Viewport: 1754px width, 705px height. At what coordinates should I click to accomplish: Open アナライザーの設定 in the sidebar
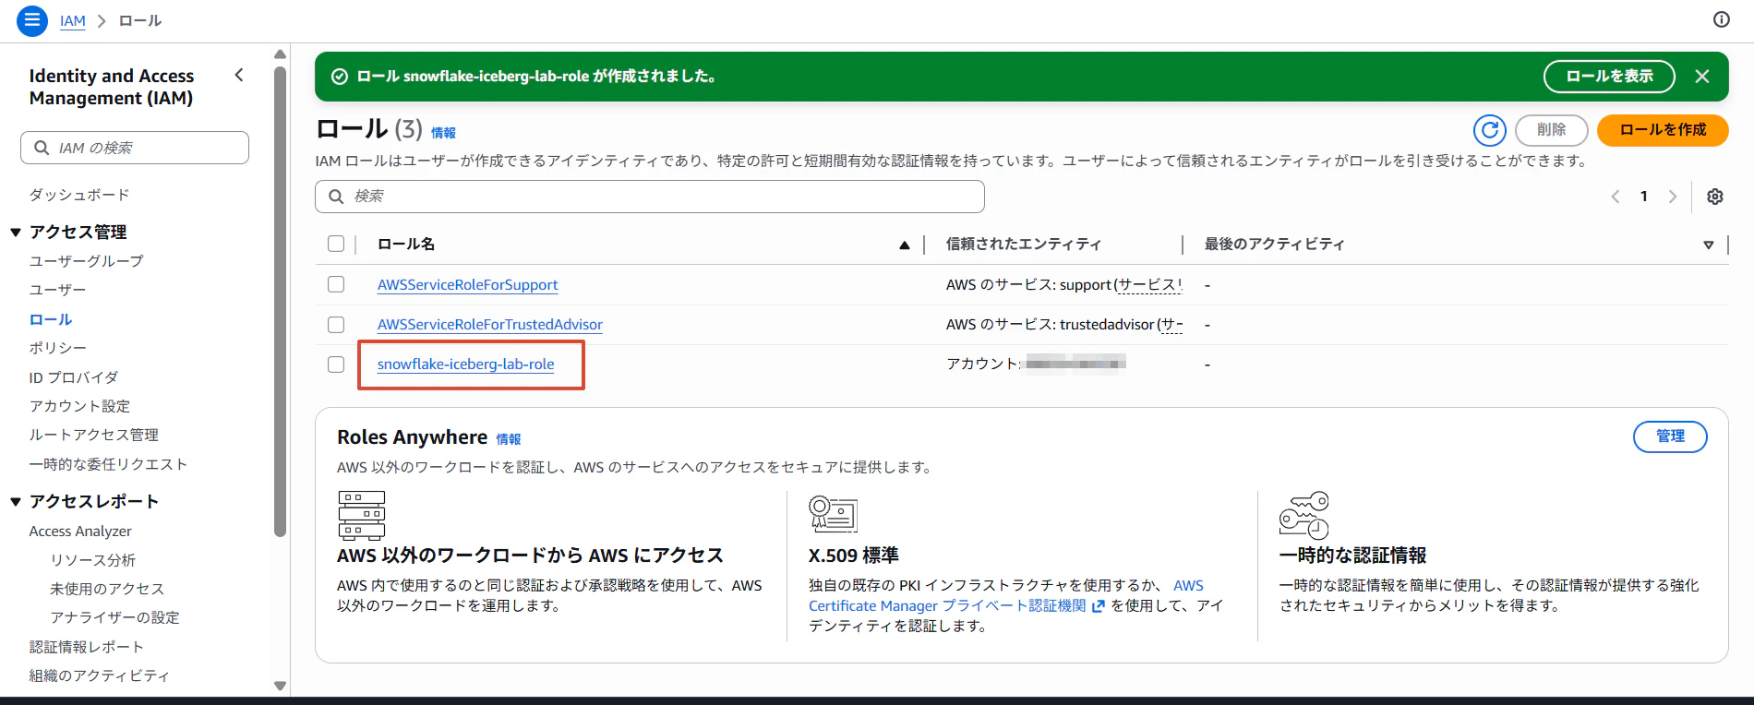click(x=114, y=617)
